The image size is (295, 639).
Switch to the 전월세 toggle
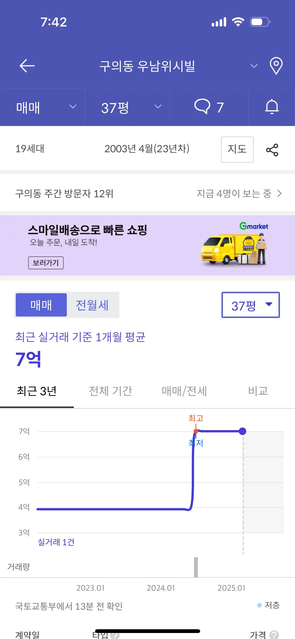[92, 305]
